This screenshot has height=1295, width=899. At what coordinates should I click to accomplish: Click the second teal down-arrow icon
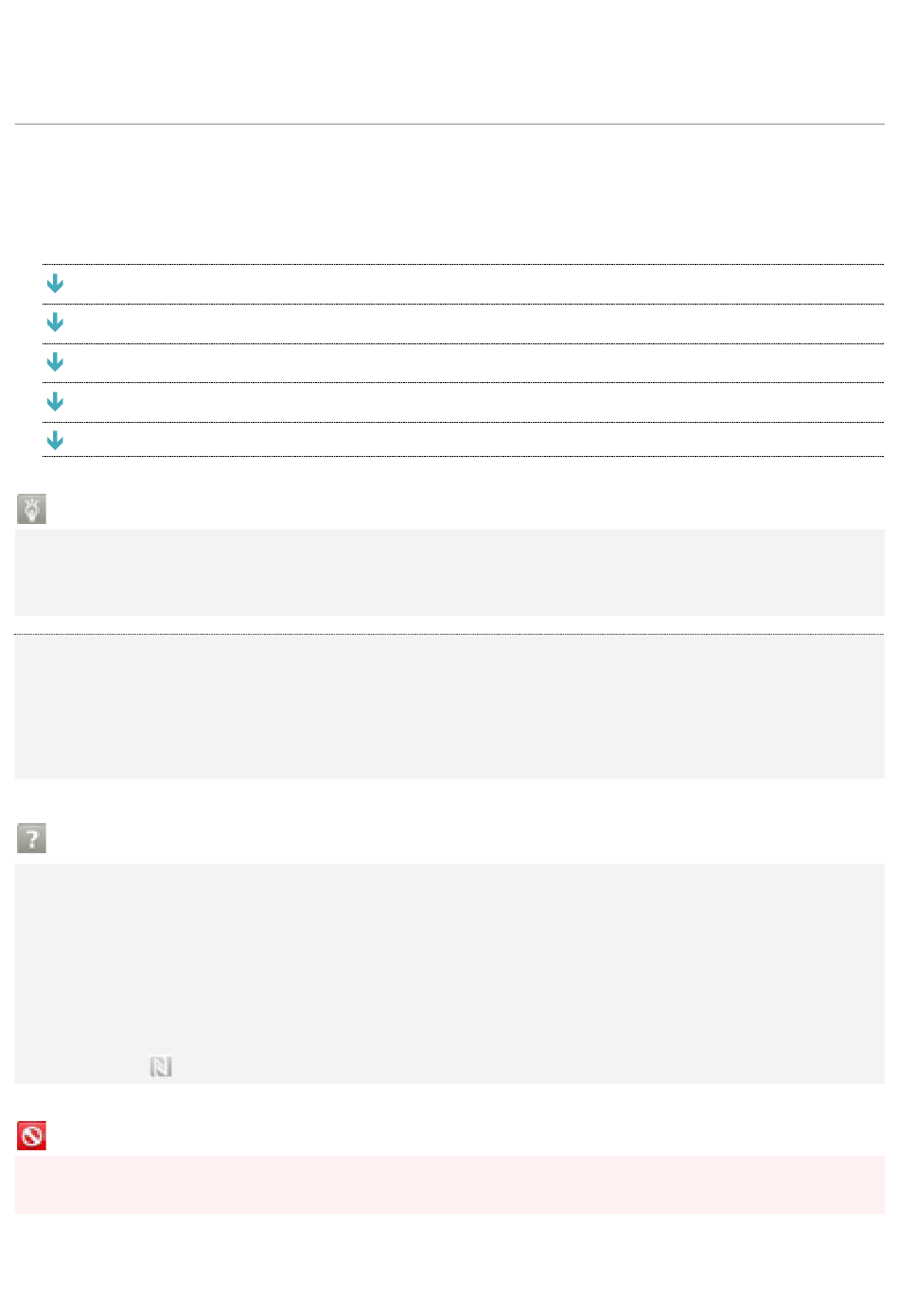[55, 323]
